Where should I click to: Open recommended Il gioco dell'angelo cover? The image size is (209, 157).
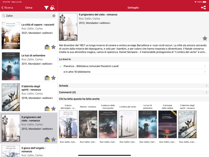pyautogui.click(x=68, y=124)
